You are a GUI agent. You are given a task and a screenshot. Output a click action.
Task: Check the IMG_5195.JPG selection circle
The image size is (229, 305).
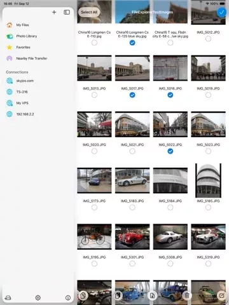[94, 264]
